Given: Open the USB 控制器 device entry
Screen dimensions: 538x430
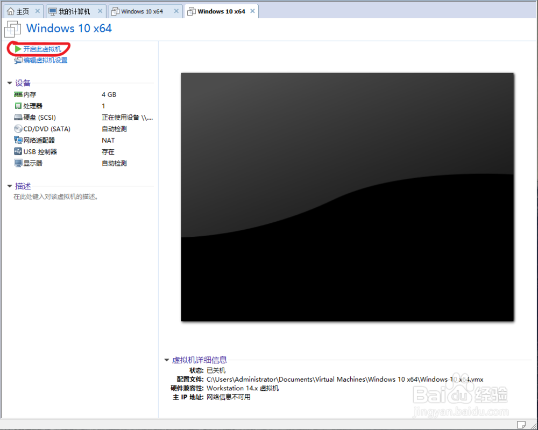Looking at the screenshot, I should pos(40,151).
